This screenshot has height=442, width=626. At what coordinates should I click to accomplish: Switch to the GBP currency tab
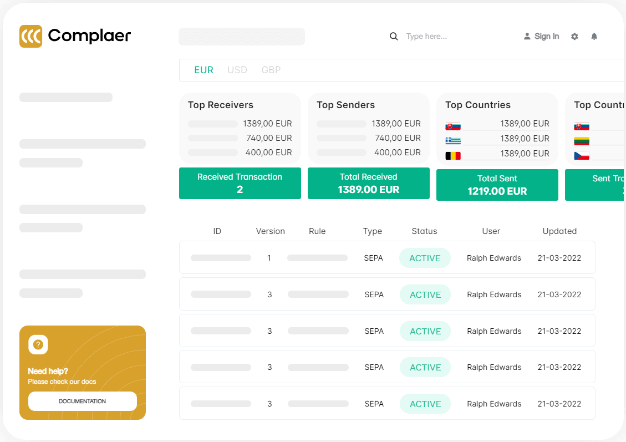[x=271, y=70]
